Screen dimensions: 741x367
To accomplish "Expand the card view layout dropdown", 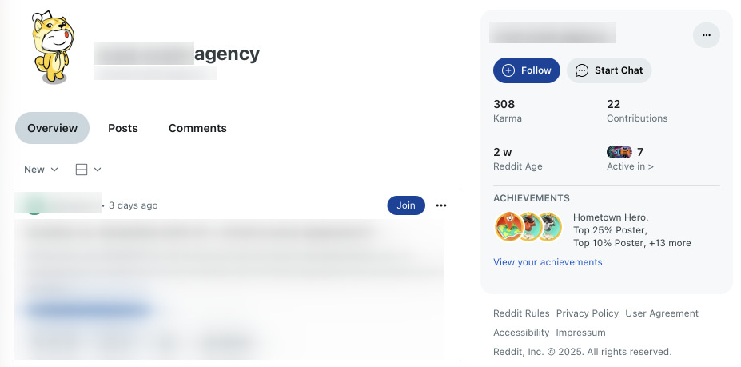I will point(88,170).
